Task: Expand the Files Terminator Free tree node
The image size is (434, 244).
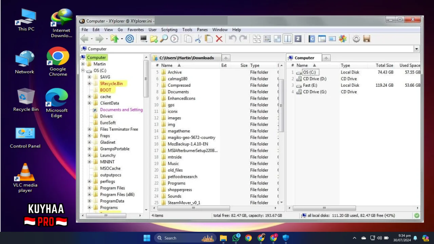Action: (x=90, y=129)
